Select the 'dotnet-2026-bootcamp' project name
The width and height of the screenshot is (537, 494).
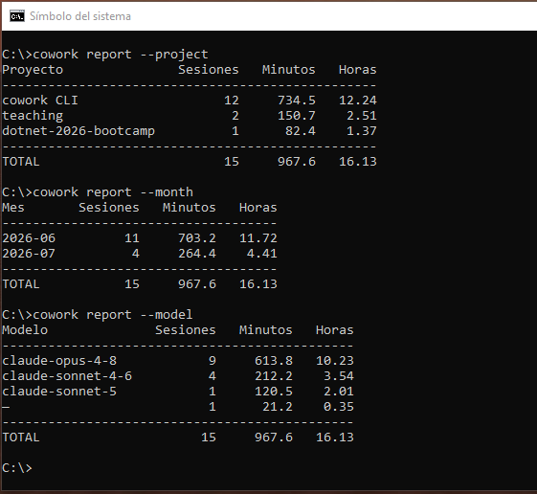78,131
